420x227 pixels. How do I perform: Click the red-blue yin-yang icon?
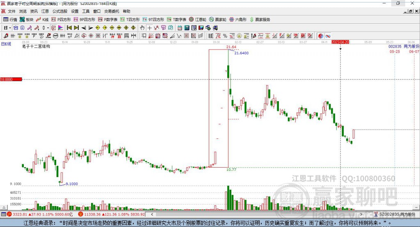click(321, 36)
